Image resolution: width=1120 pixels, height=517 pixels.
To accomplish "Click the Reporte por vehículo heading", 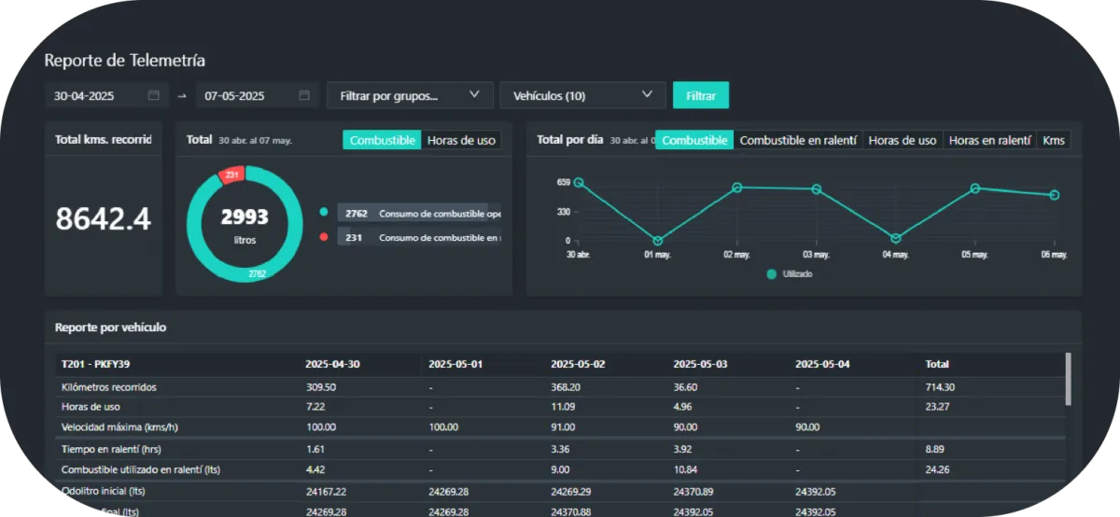I will click(x=111, y=328).
